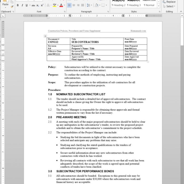This screenshot has width=184, height=184.
Task: Click Final Approver's Name / Title cell
Action: [x=97, y=58]
